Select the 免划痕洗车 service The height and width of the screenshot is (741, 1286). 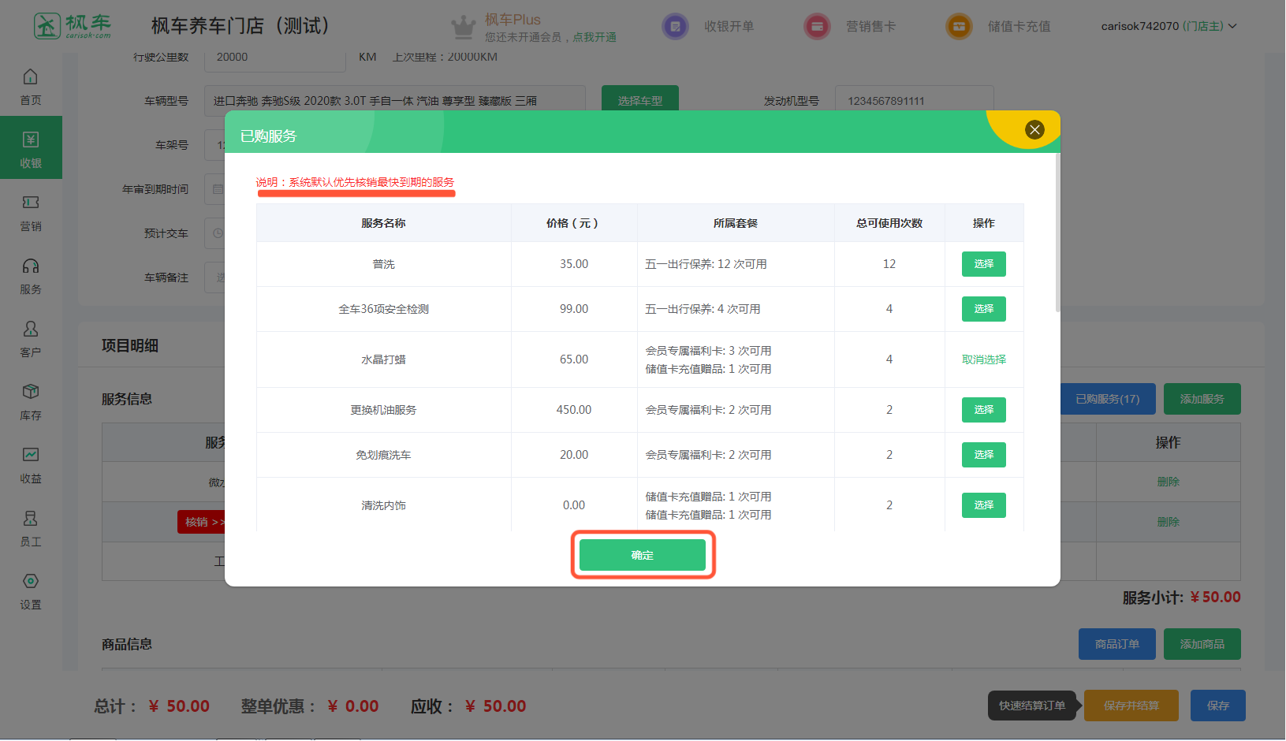pos(983,455)
